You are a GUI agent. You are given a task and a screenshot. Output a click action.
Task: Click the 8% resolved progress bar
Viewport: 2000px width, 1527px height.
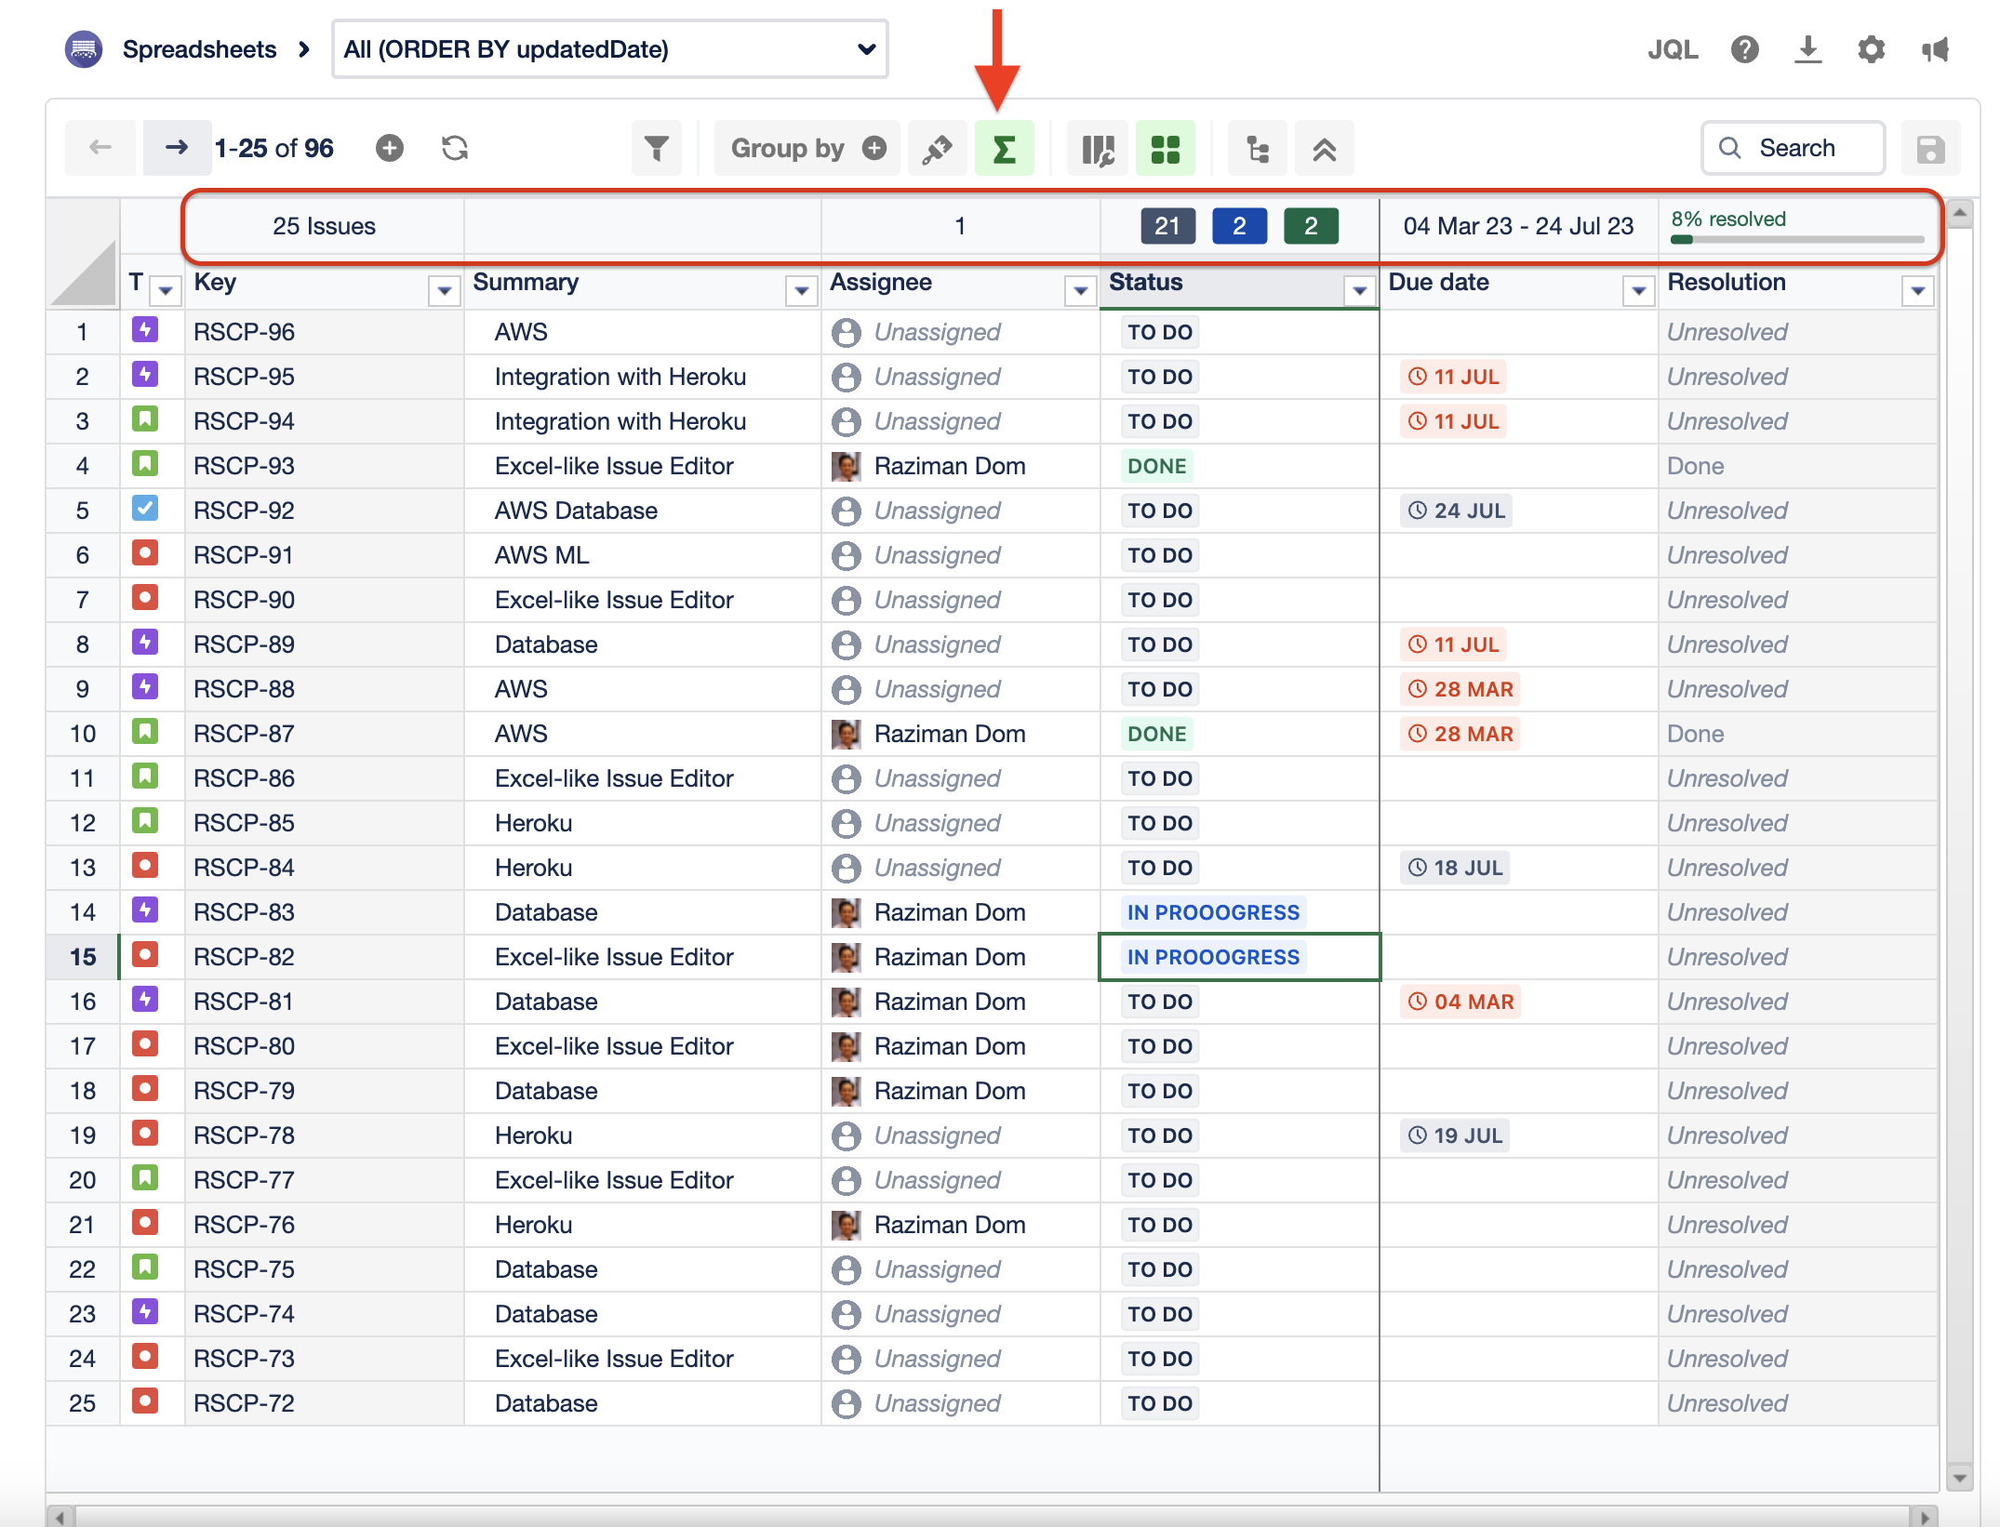point(1796,239)
